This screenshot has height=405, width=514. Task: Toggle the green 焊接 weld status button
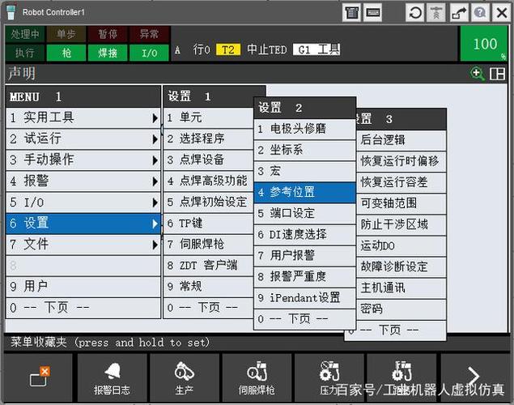pyautogui.click(x=108, y=53)
